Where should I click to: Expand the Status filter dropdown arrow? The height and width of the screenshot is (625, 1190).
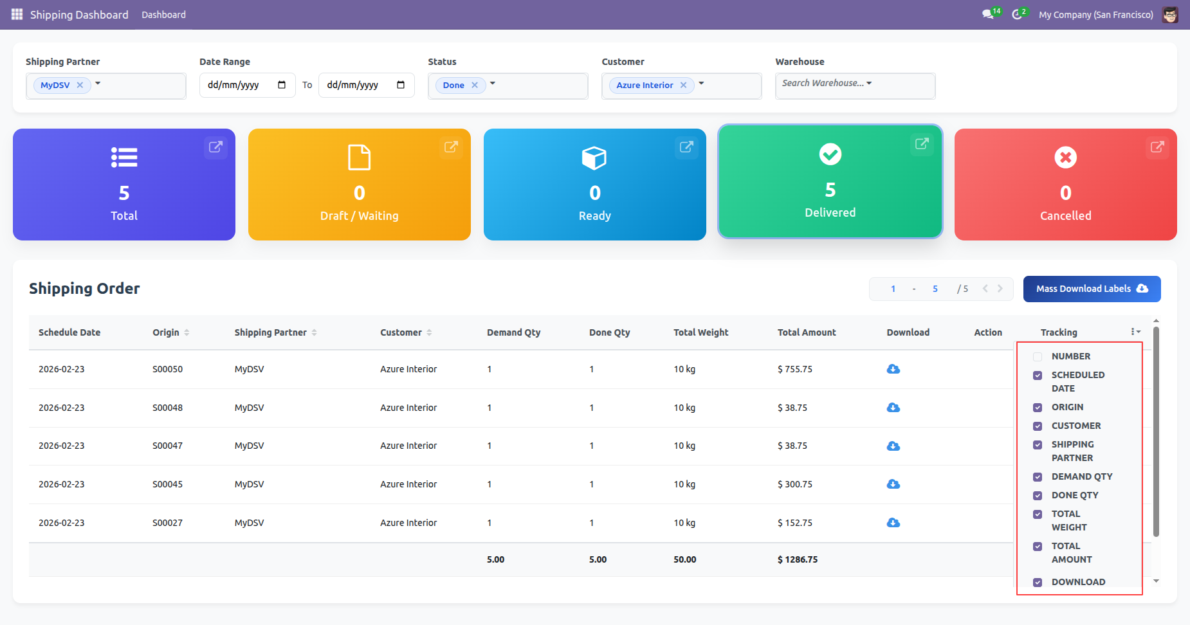click(493, 84)
